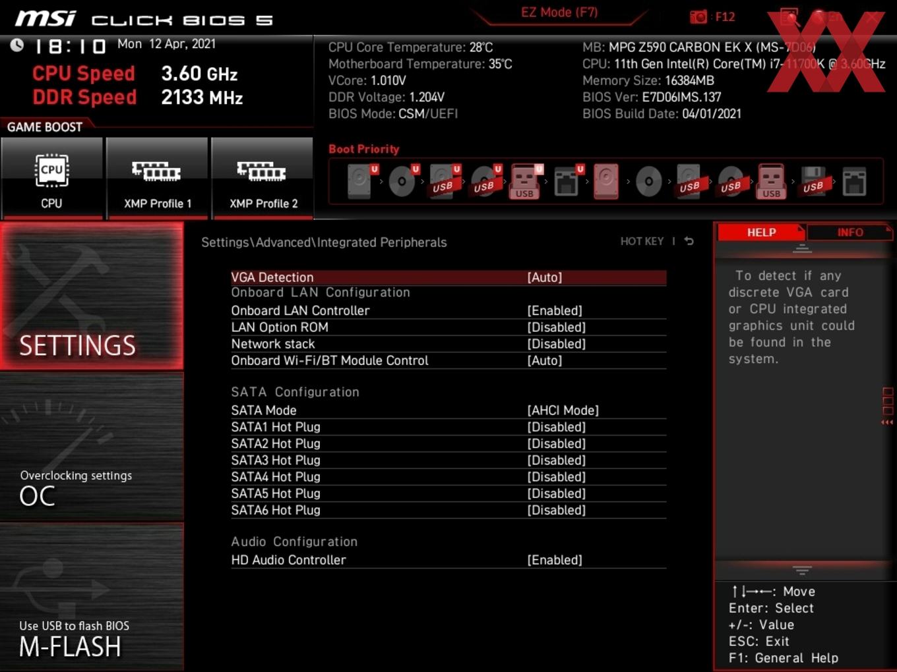Toggle SATA5 Hot Plug value
This screenshot has height=672, width=897.
(x=557, y=493)
